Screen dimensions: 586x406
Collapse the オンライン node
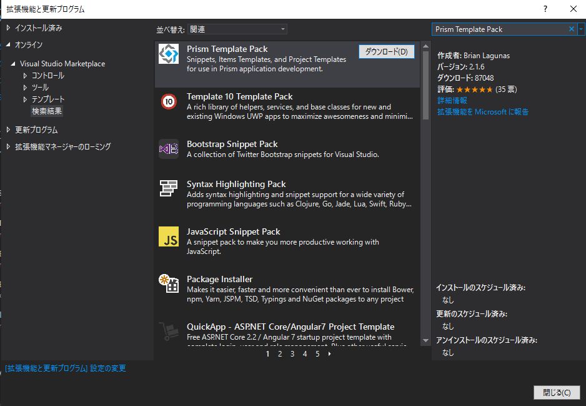8,44
